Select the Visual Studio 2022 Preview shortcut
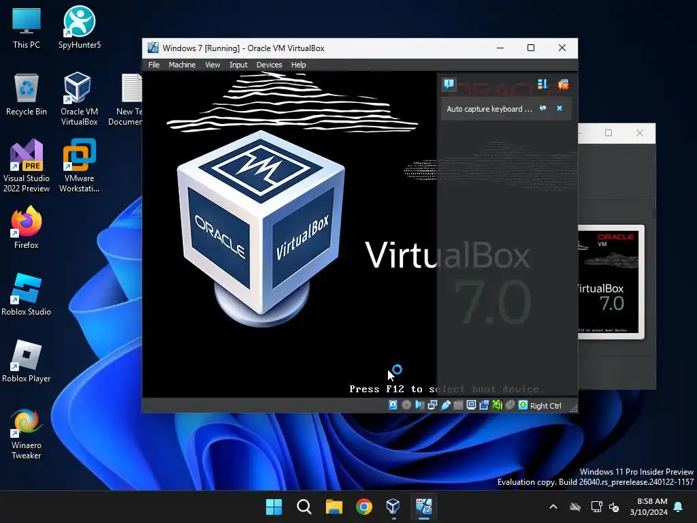 tap(27, 166)
